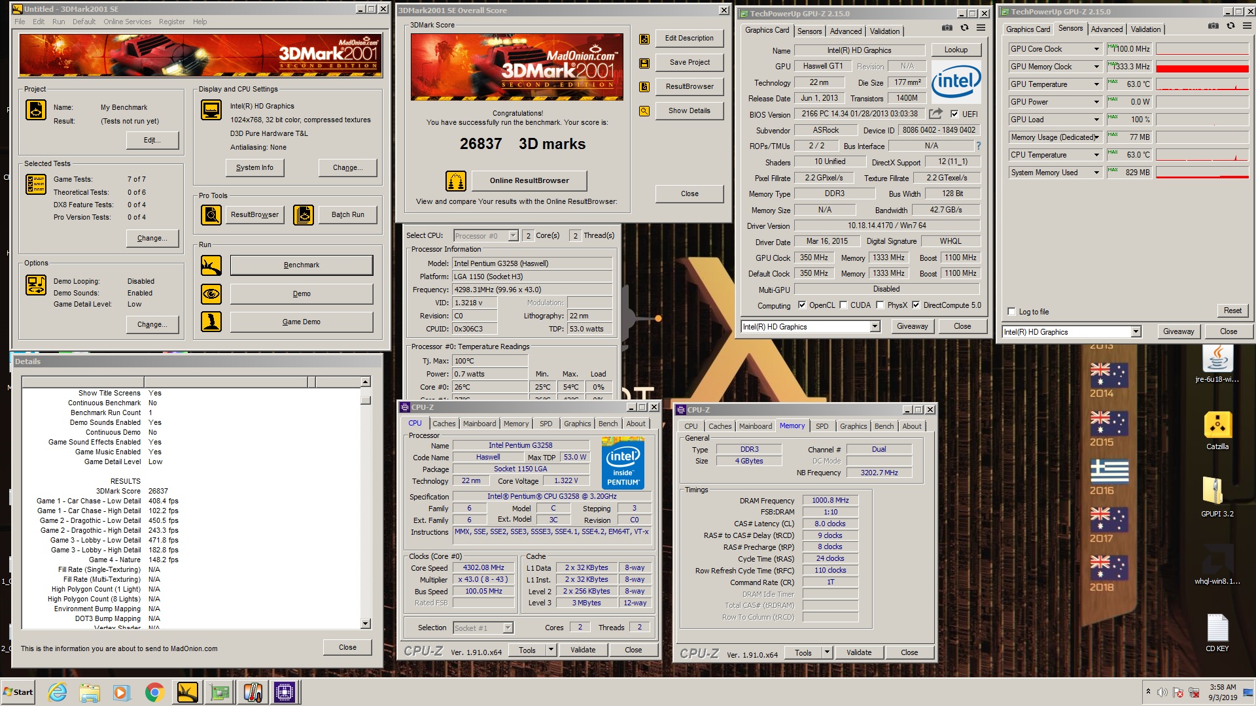Click the Start button
This screenshot has height=706, width=1256.
click(18, 692)
